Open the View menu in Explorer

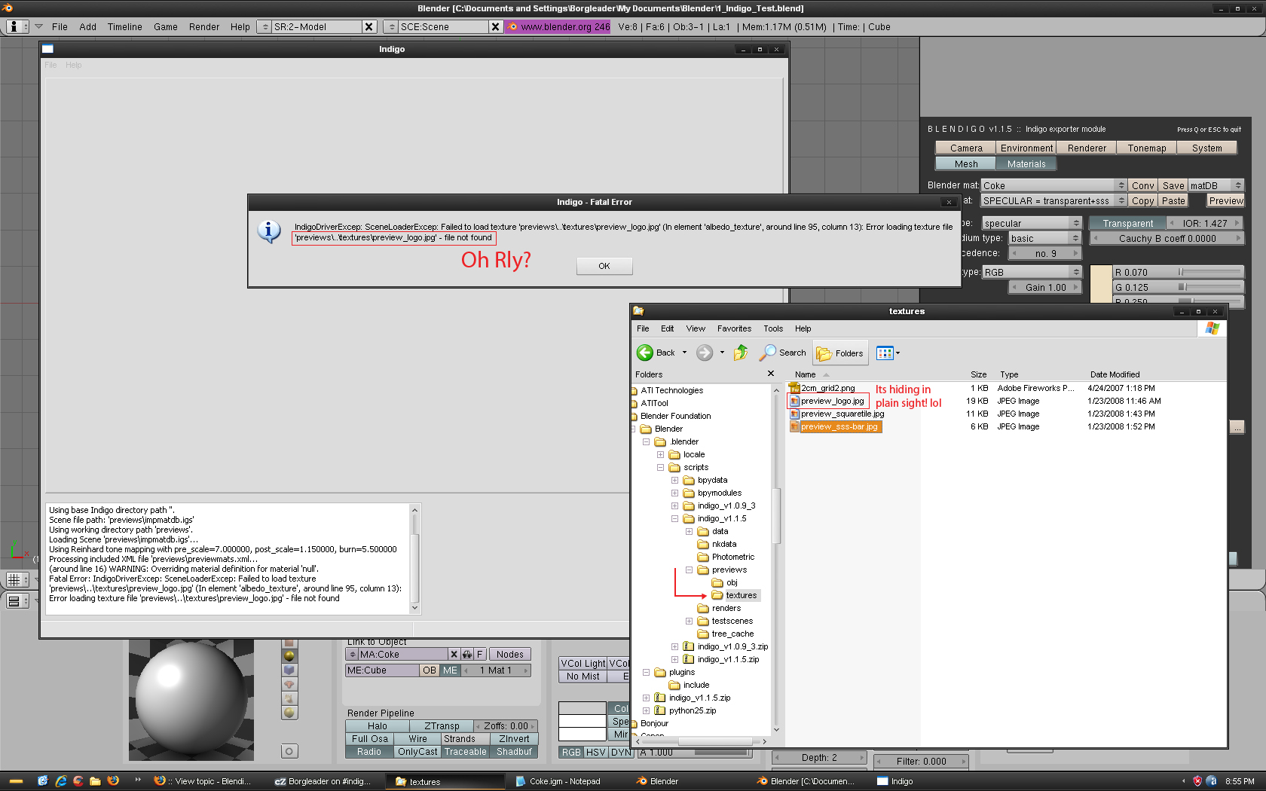click(x=696, y=328)
